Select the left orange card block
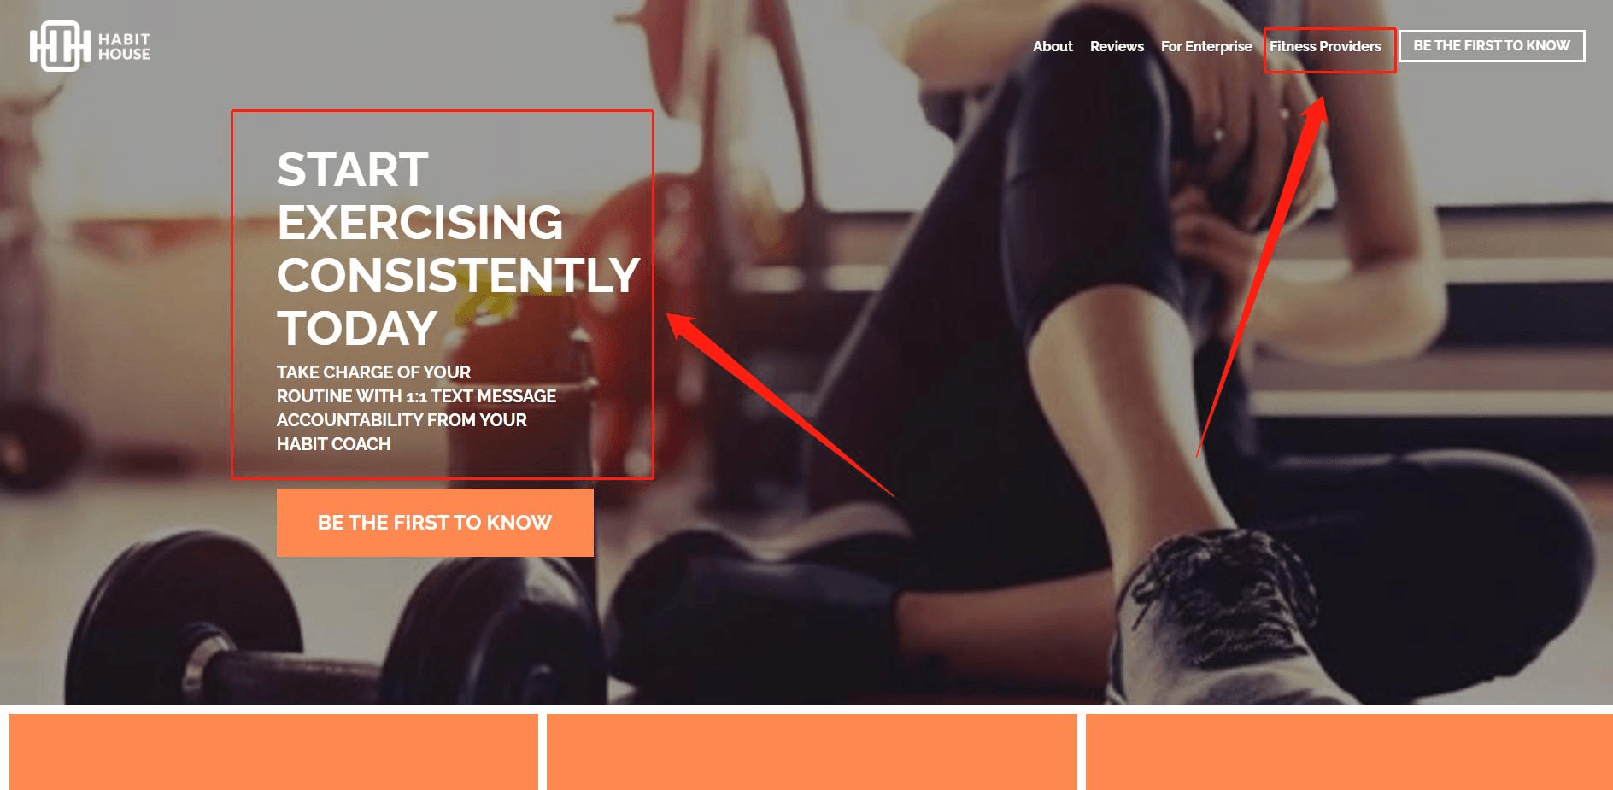 (273, 752)
